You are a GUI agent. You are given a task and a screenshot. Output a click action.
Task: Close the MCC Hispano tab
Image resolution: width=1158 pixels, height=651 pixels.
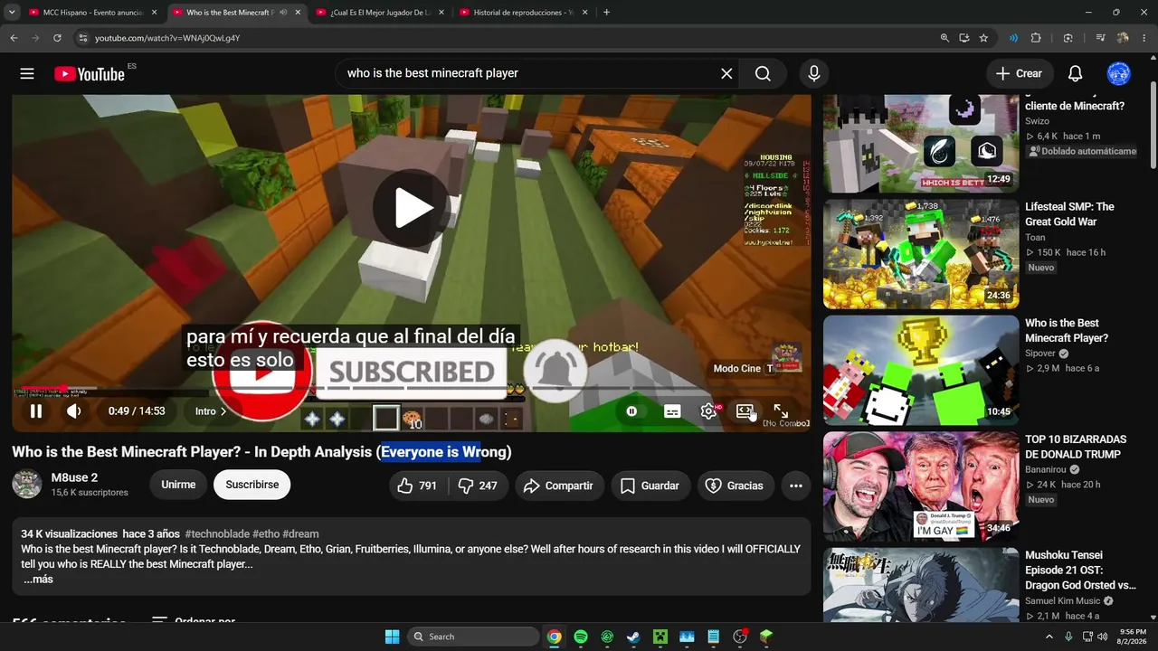point(154,13)
